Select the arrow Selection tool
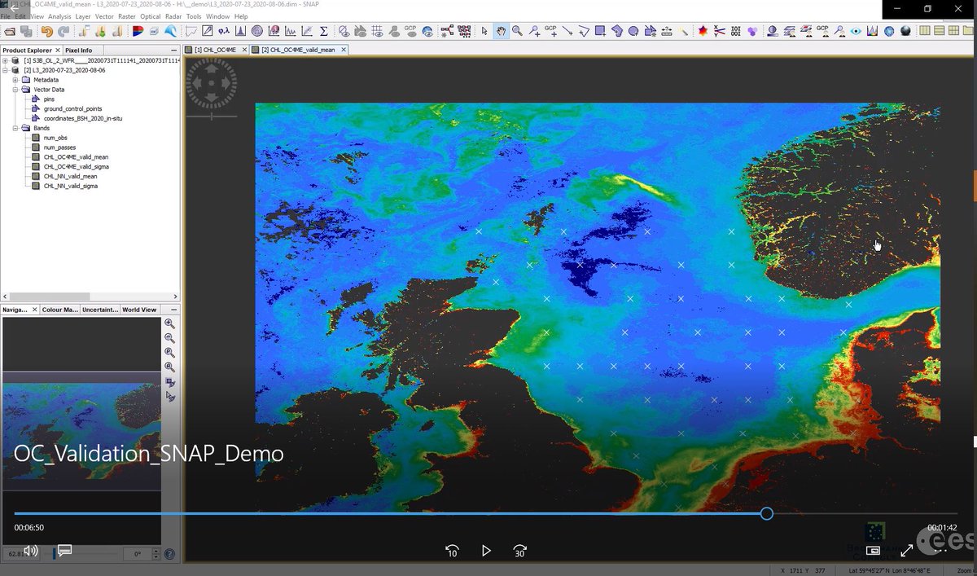This screenshot has height=576, width=977. point(484,31)
